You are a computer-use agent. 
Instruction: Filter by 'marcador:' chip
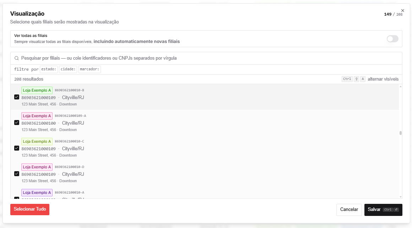[x=90, y=69]
